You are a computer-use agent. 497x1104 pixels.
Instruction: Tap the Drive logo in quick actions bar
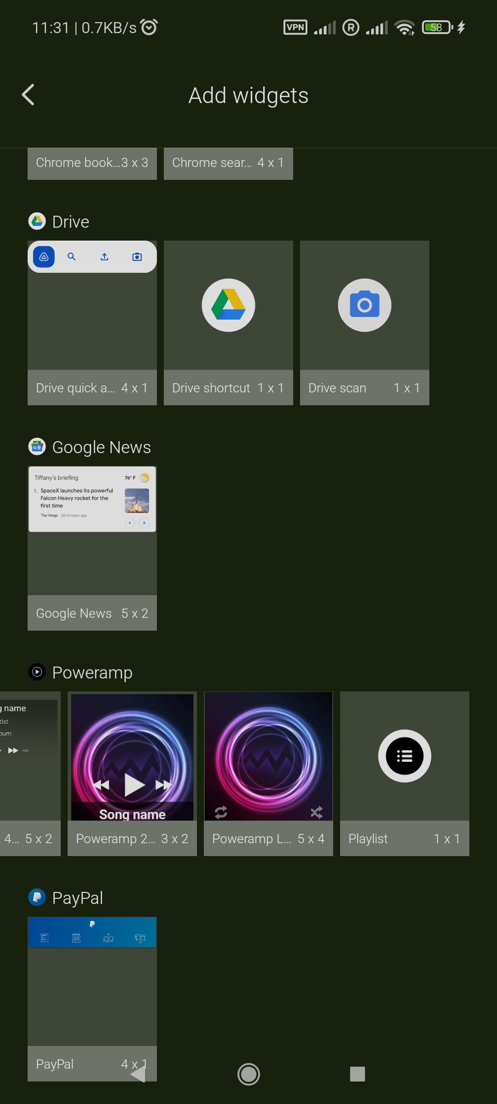click(44, 257)
